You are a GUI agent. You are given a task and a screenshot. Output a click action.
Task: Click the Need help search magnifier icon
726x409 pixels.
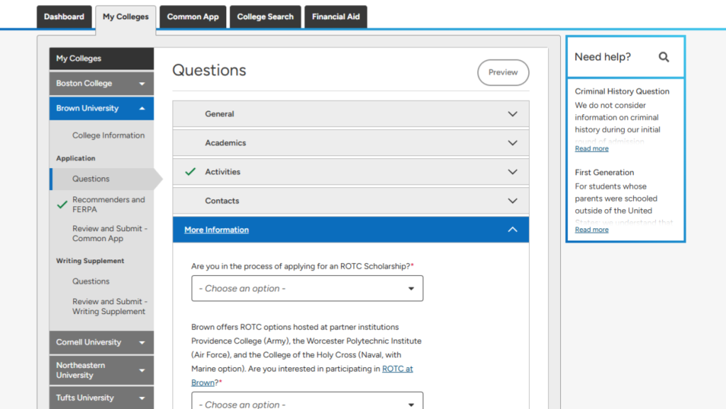664,57
